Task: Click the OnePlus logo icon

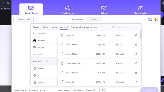Action: tap(35, 82)
